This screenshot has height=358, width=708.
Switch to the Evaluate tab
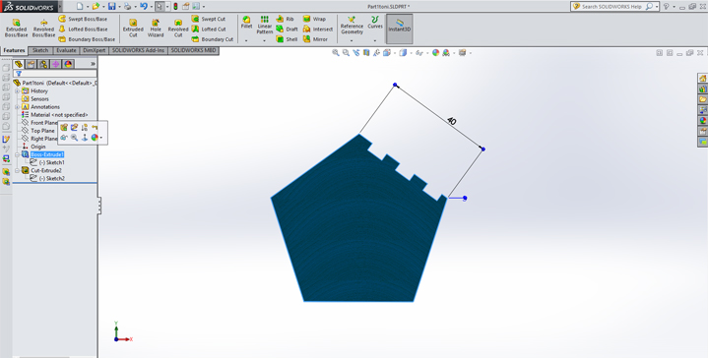[66, 50]
